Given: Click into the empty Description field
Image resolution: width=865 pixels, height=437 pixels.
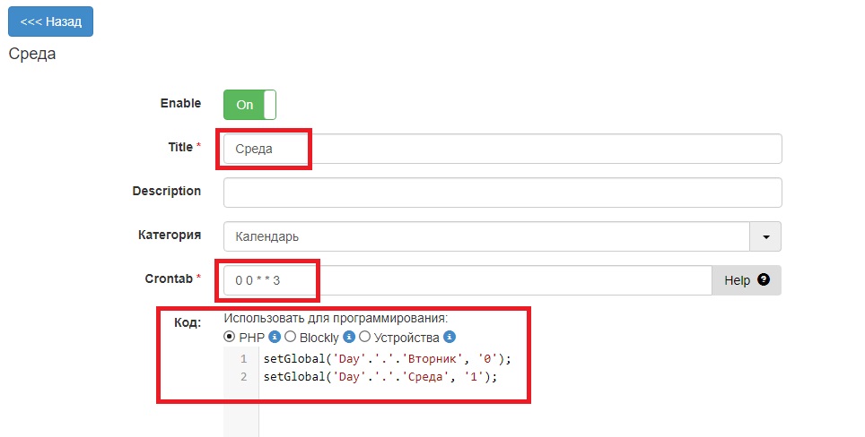Looking at the screenshot, I should [502, 193].
